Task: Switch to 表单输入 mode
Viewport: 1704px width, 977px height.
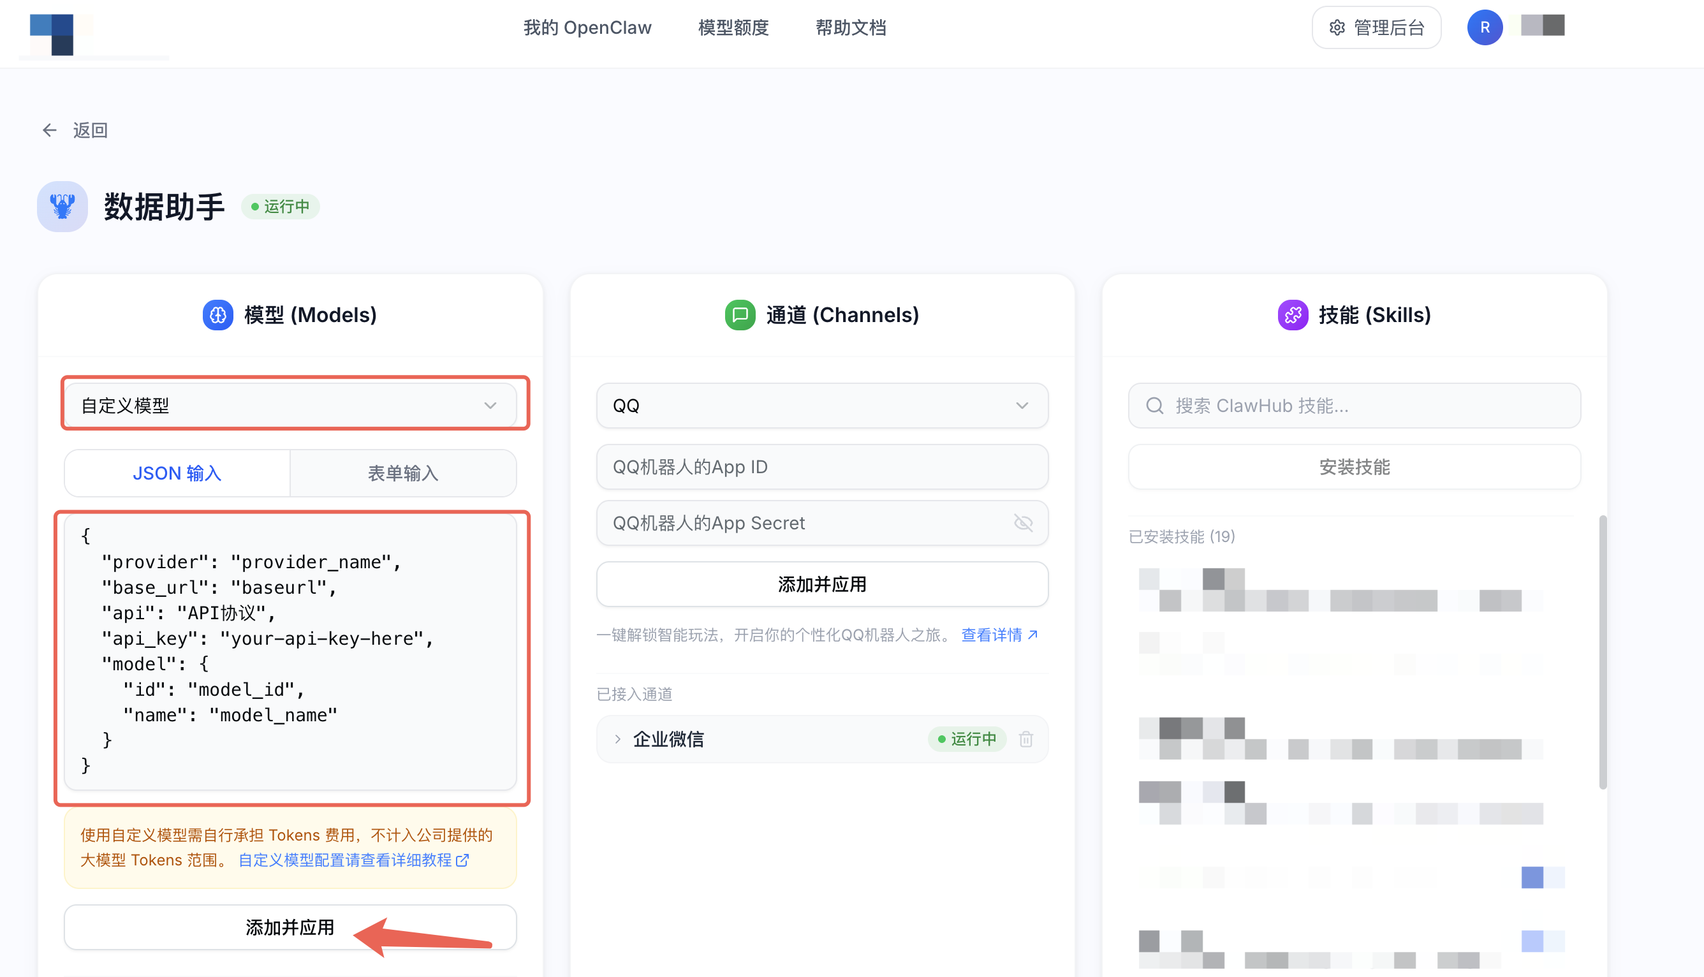Action: 402,473
